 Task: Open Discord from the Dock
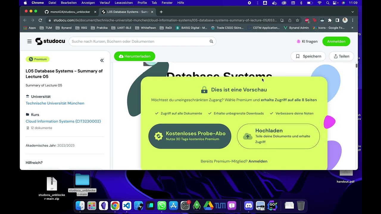click(249, 205)
